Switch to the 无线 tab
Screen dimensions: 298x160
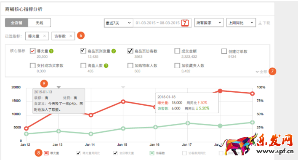tap(39, 23)
